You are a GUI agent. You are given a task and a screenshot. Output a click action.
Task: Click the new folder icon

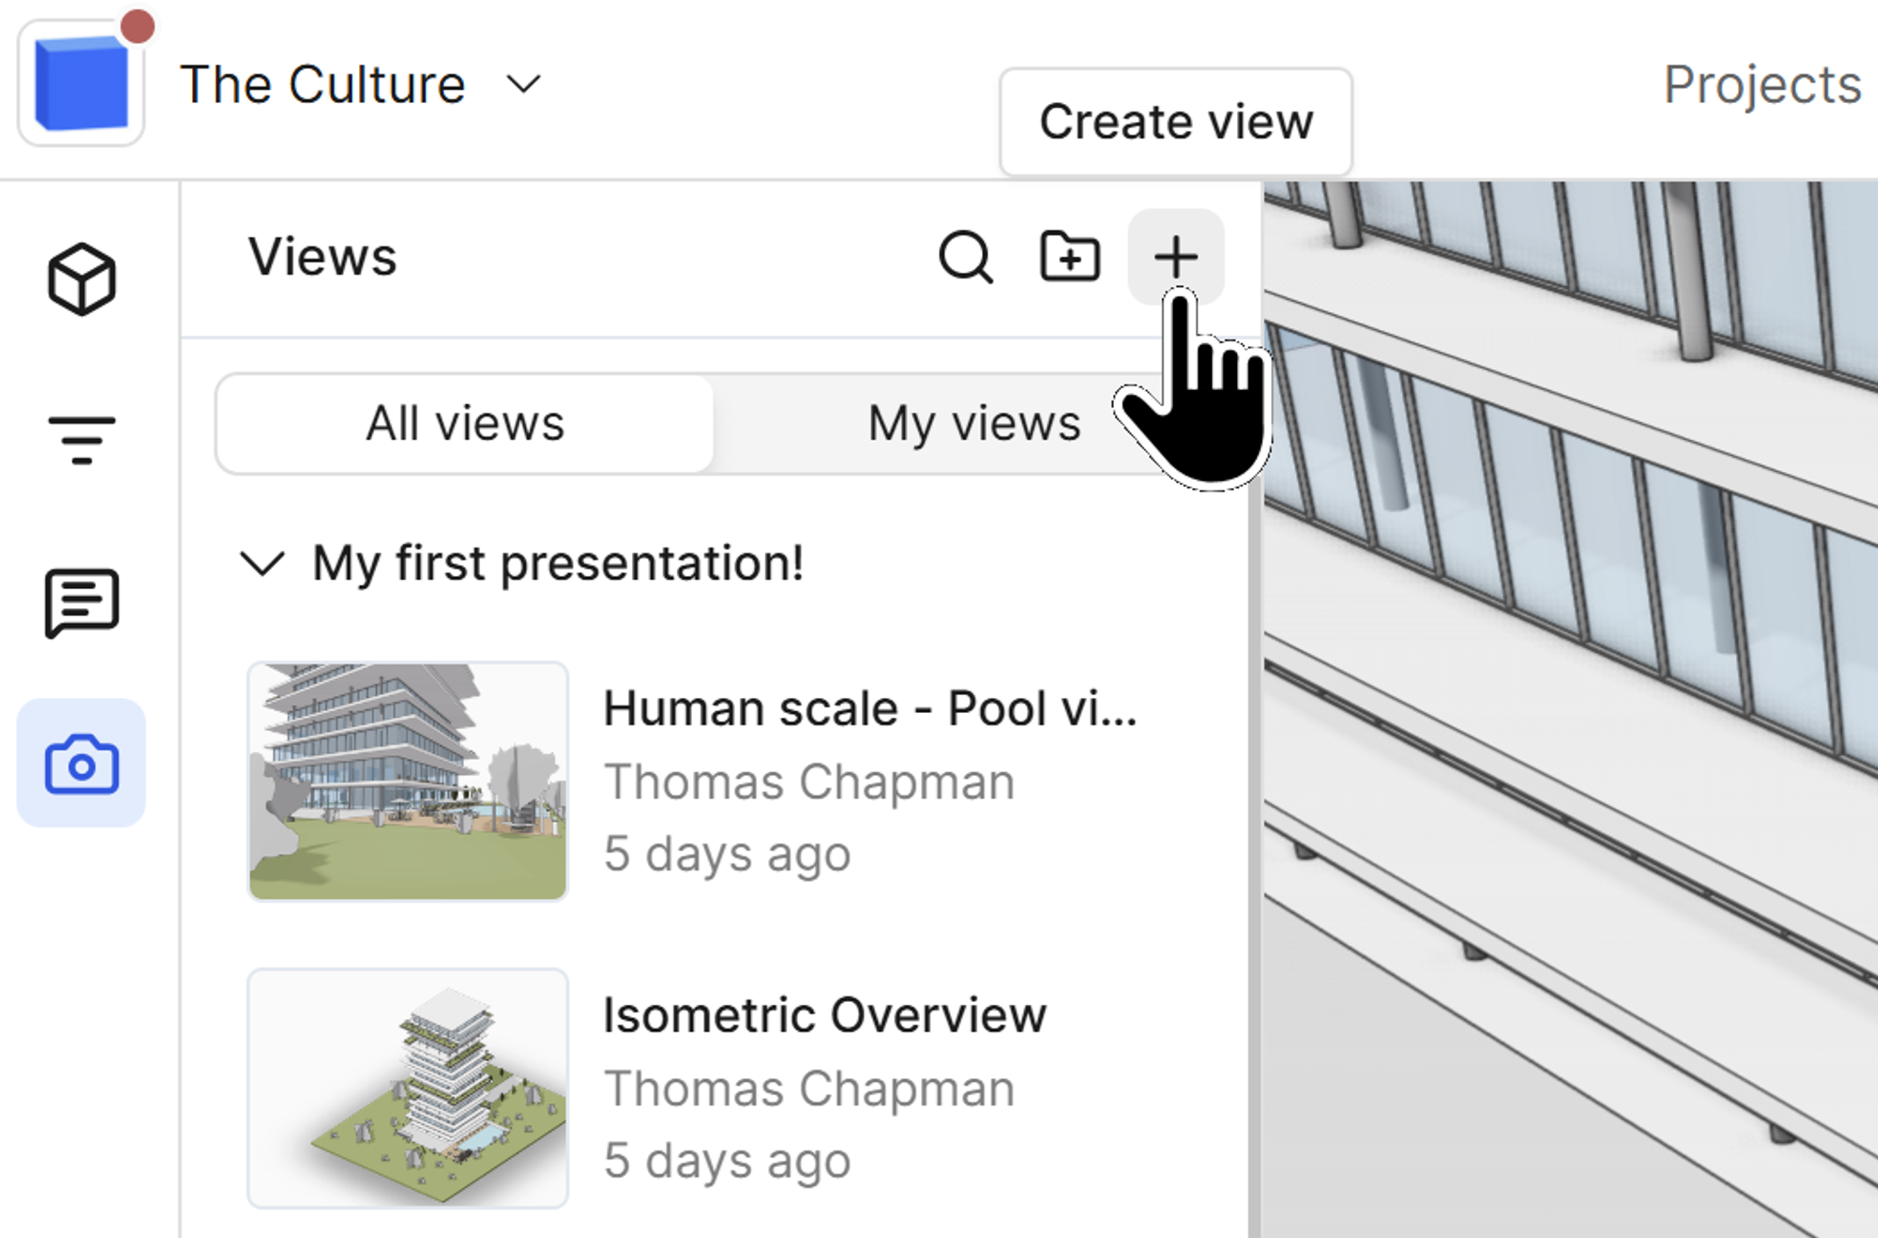click(1069, 257)
